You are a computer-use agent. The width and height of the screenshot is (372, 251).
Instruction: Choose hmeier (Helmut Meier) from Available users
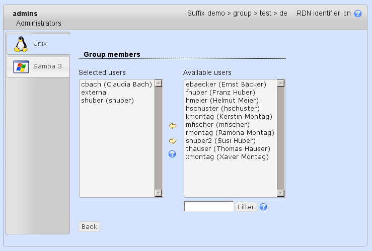point(222,101)
